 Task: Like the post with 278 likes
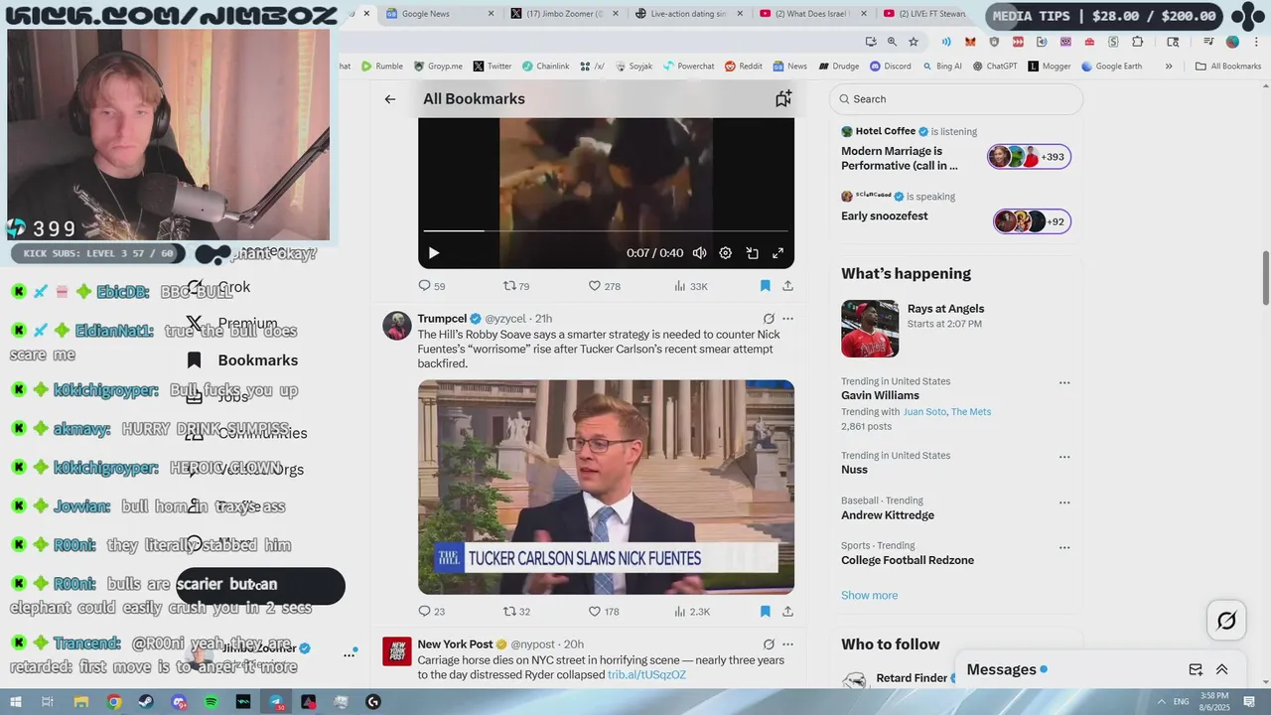pos(604,286)
